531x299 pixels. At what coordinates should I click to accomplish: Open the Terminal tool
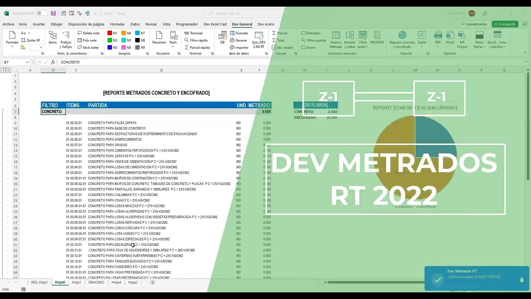193,33
